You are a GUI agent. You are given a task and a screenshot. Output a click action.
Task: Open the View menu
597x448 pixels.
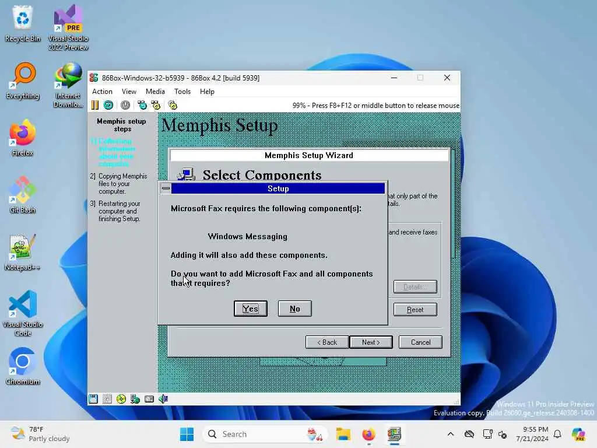point(129,92)
